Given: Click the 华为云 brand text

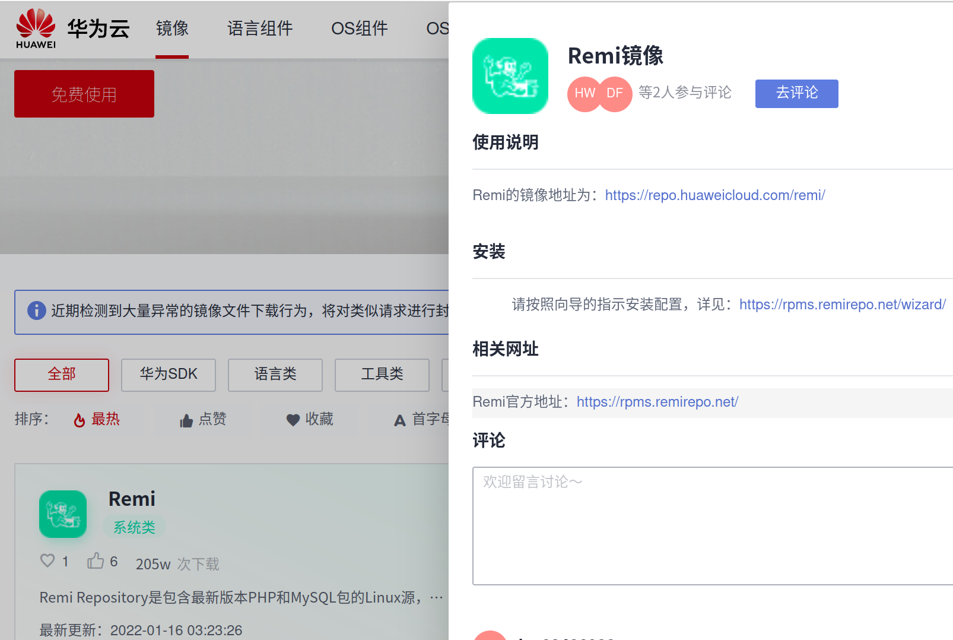Looking at the screenshot, I should coord(99,28).
